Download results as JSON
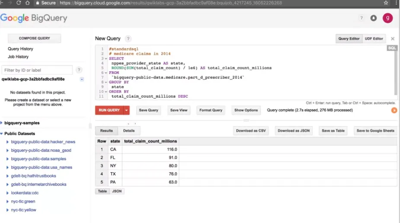This screenshot has height=223, width=400. click(294, 131)
